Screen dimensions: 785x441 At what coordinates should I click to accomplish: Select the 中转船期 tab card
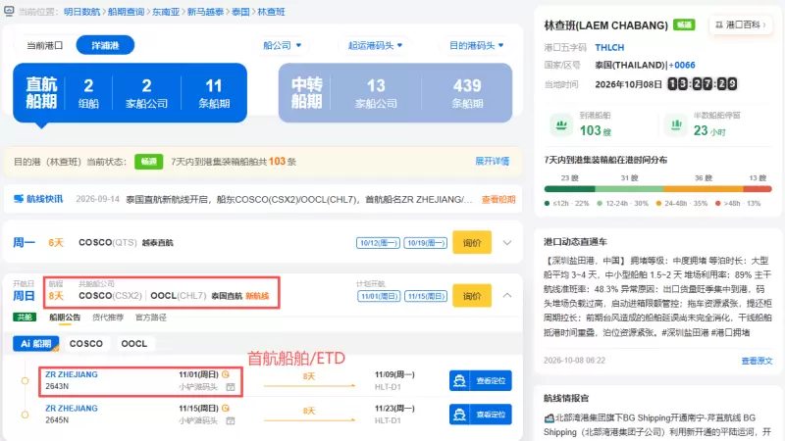click(395, 93)
